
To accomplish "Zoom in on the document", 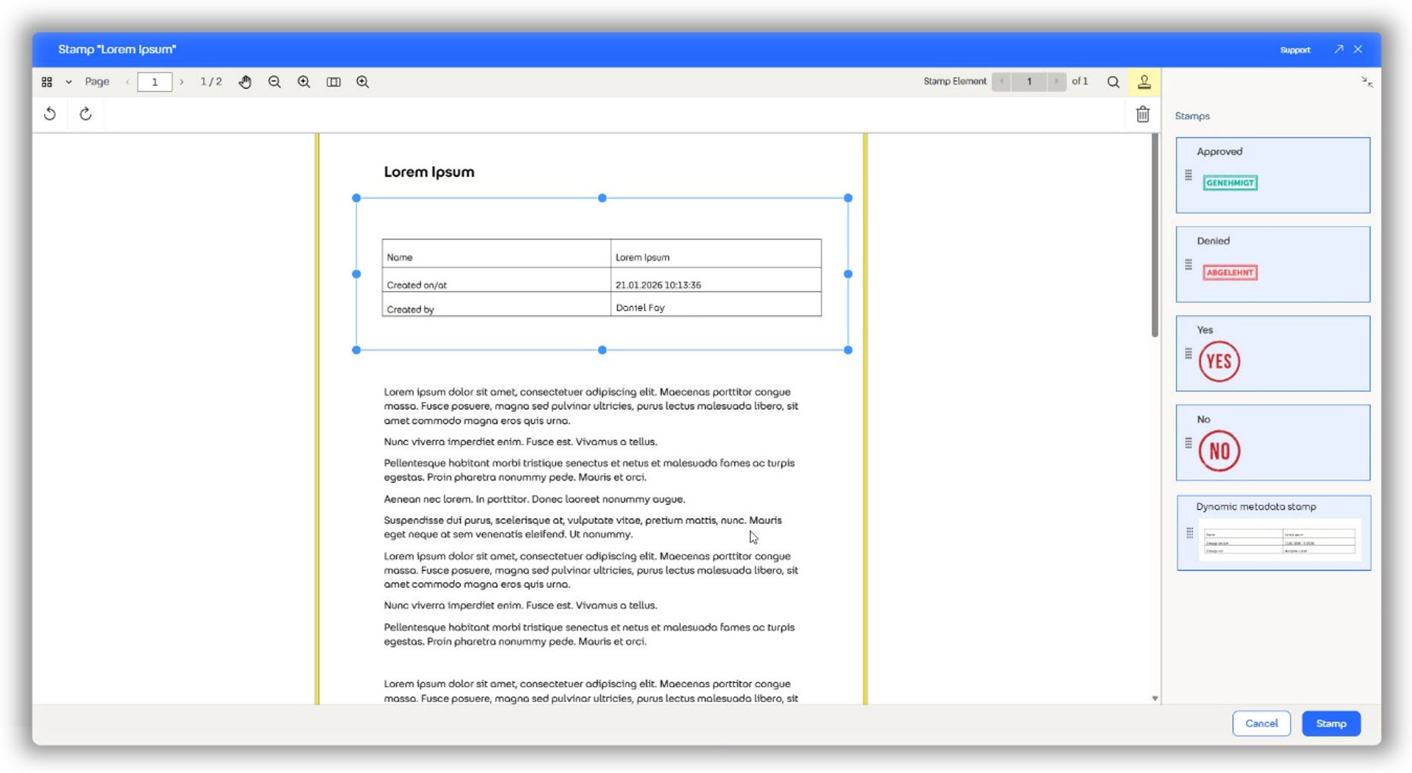I will 303,81.
